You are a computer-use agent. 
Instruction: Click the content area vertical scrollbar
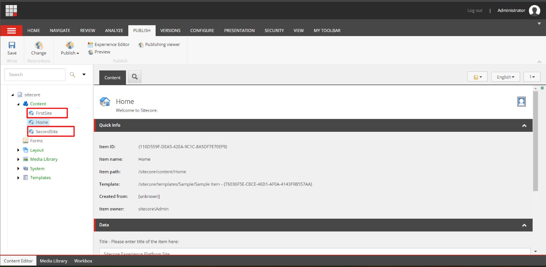click(535, 141)
